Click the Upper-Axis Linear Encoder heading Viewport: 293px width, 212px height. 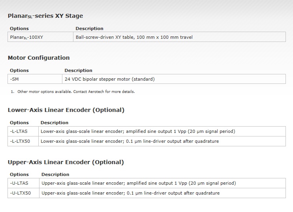pos(66,162)
